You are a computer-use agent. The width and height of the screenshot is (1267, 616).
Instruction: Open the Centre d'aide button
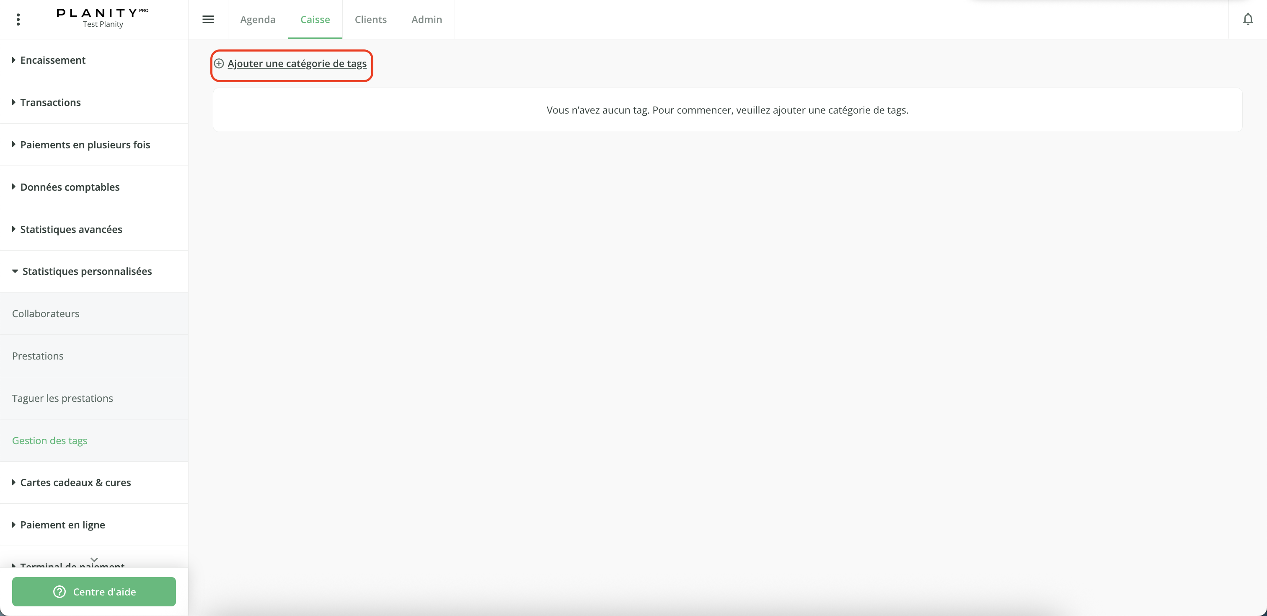94,592
